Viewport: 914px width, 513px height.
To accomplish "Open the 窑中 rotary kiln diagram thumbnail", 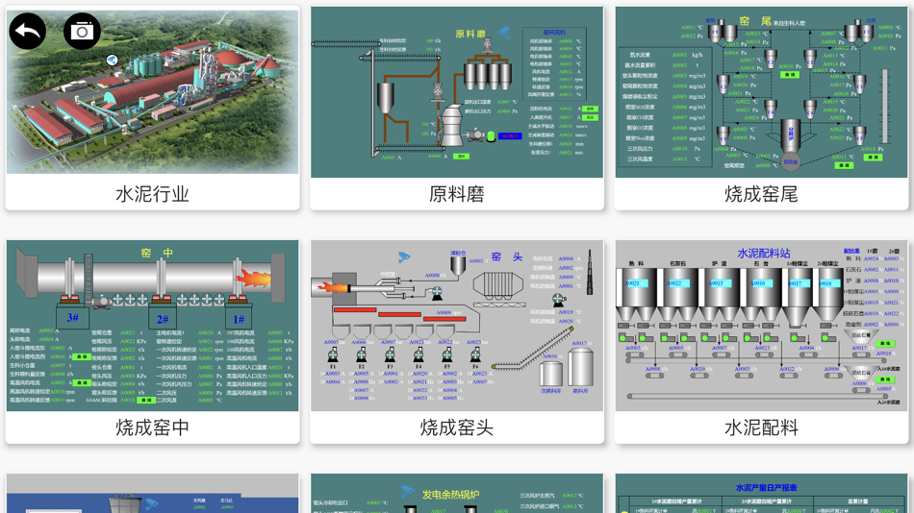I will pyautogui.click(x=152, y=326).
